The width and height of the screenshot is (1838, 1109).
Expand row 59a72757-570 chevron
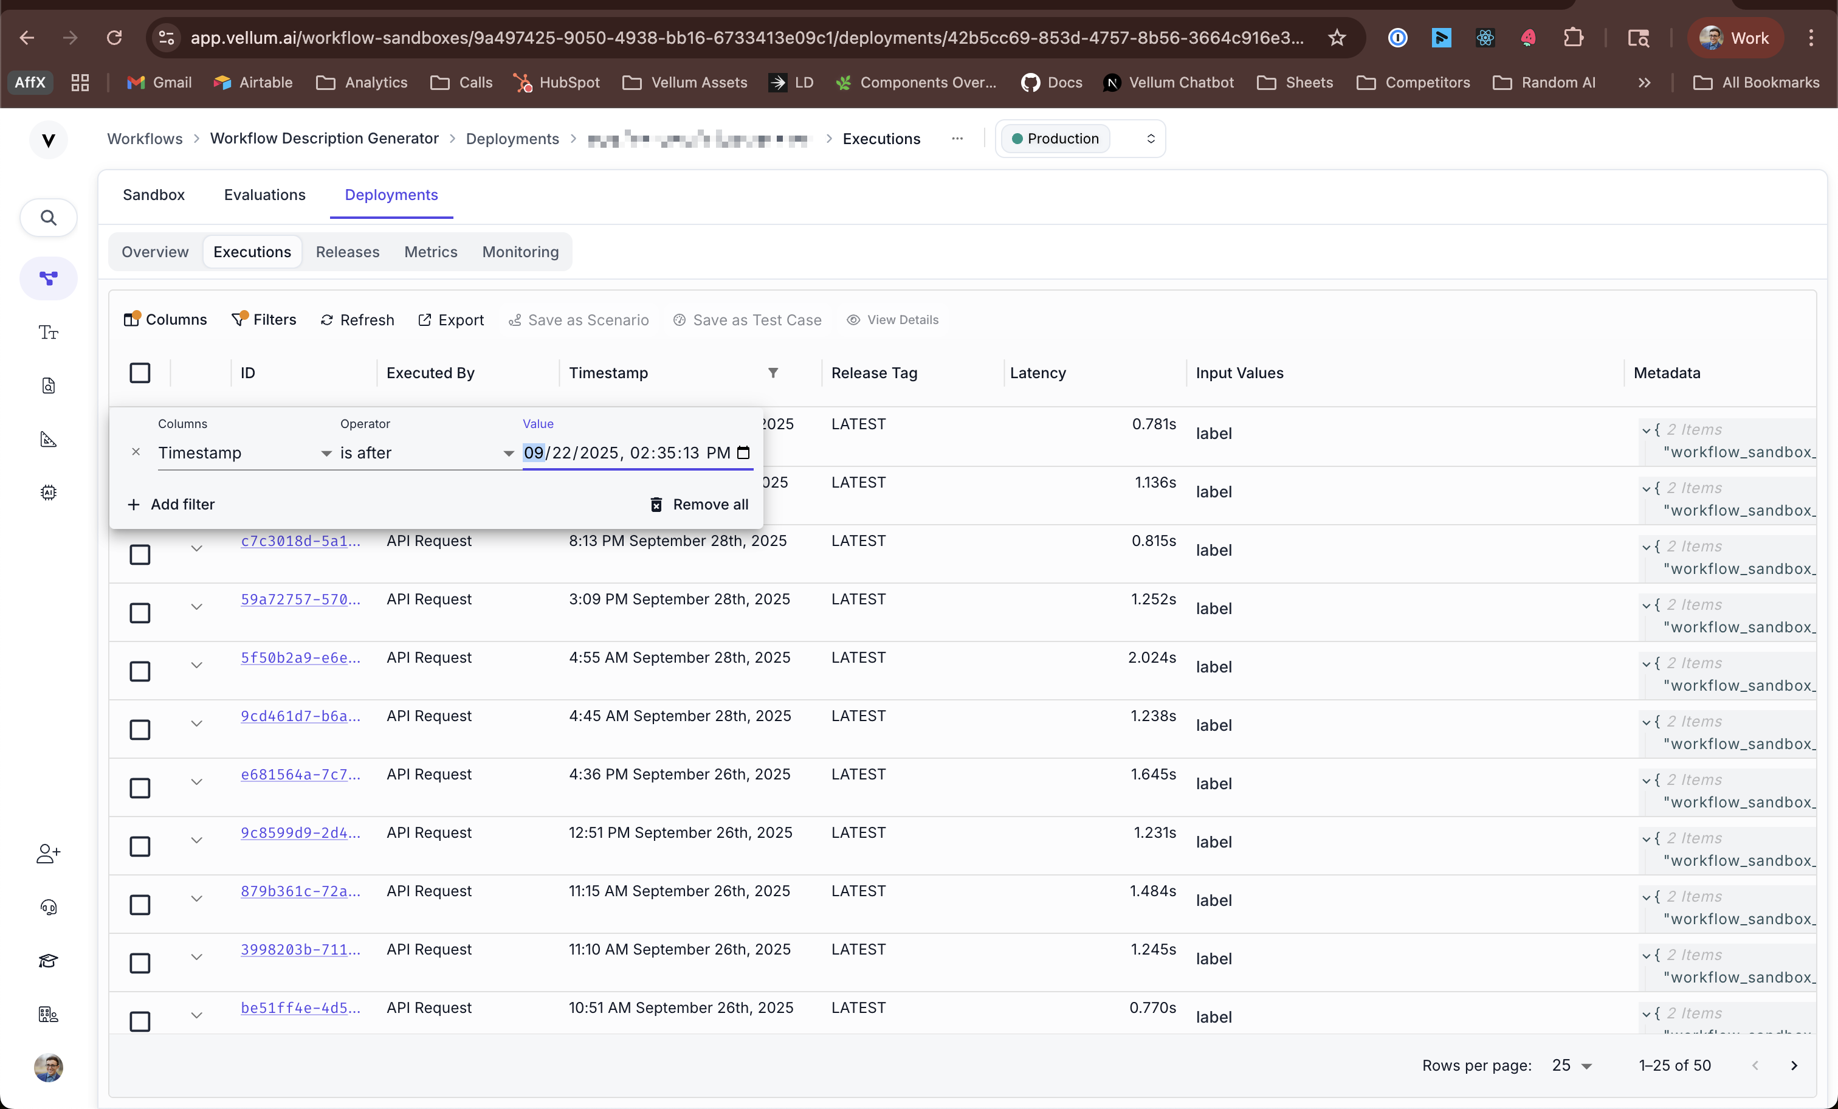[196, 607]
